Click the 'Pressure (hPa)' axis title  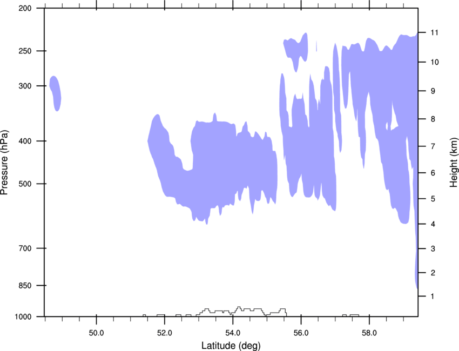[x=4, y=162]
